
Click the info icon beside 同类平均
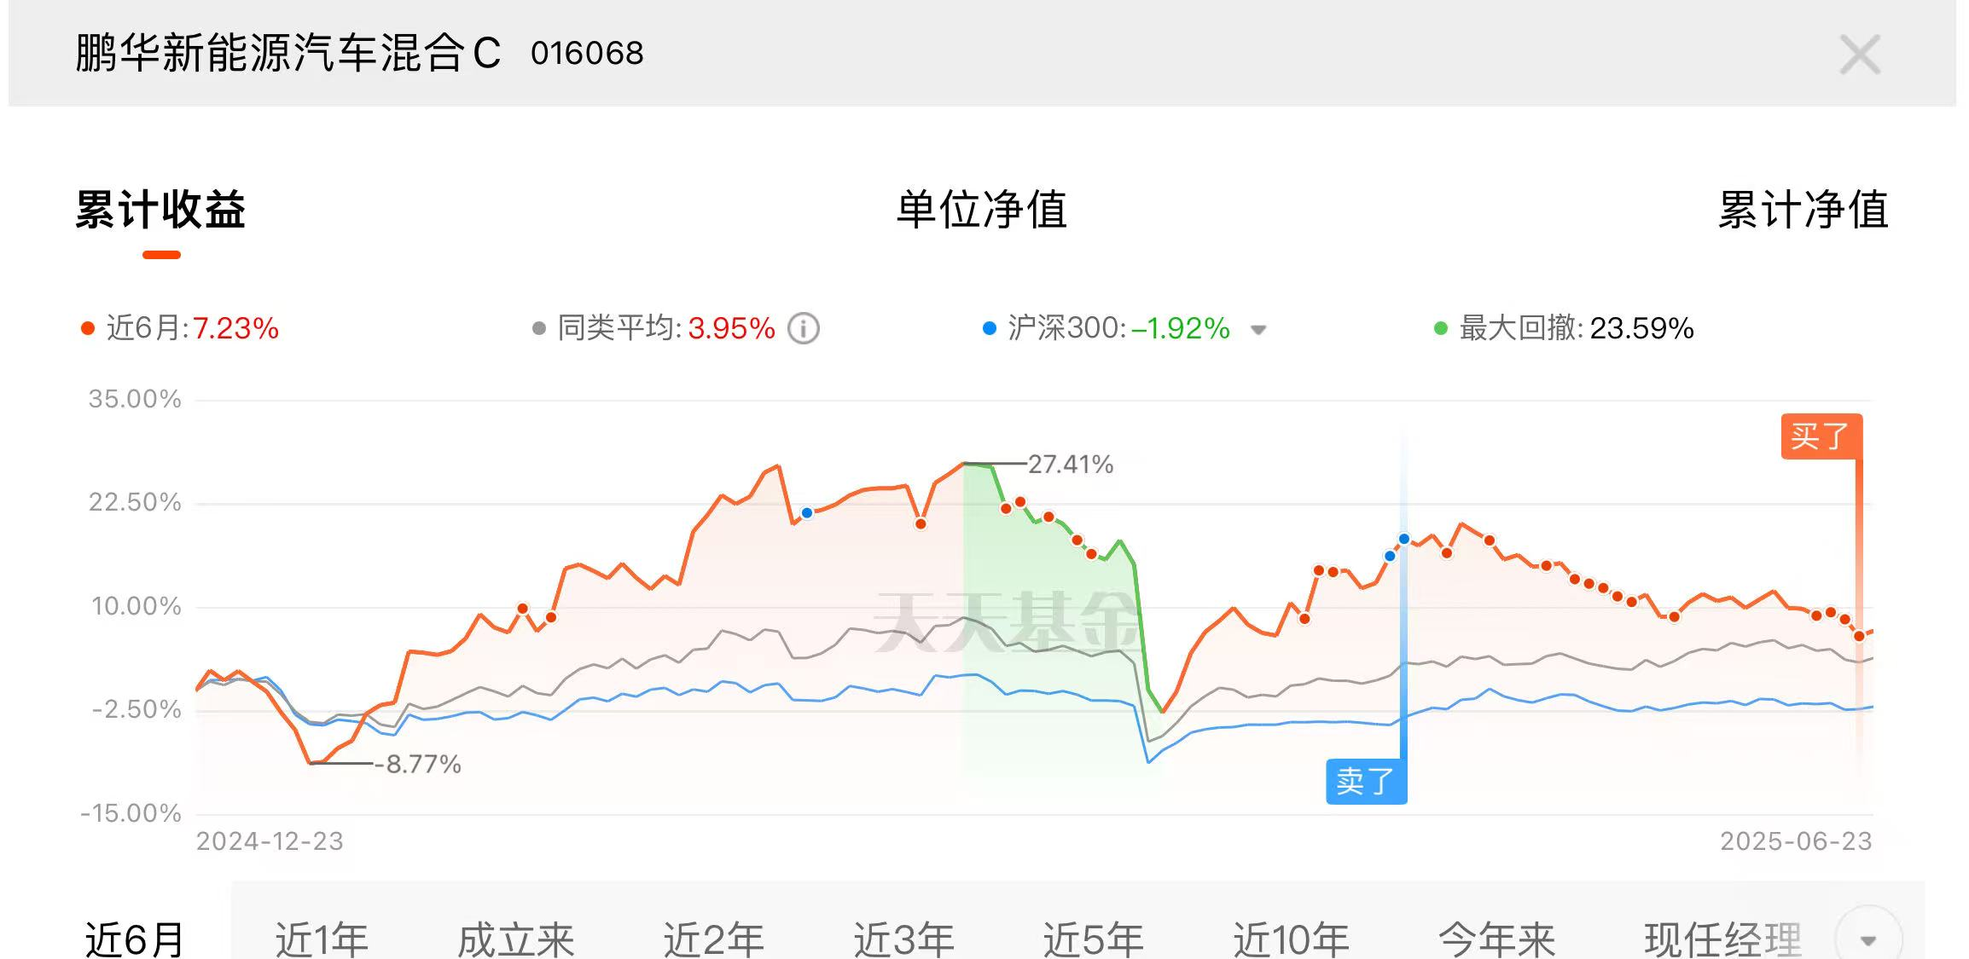[x=803, y=328]
